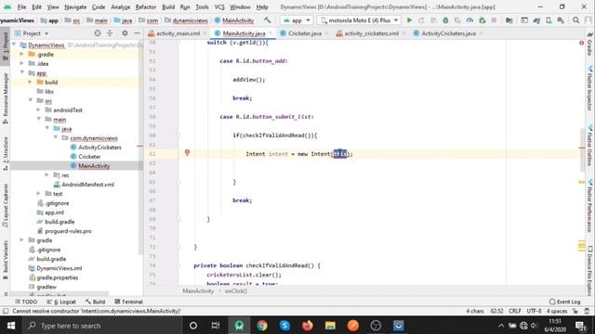Open the Build tool window
595x334 pixels.
click(x=95, y=302)
